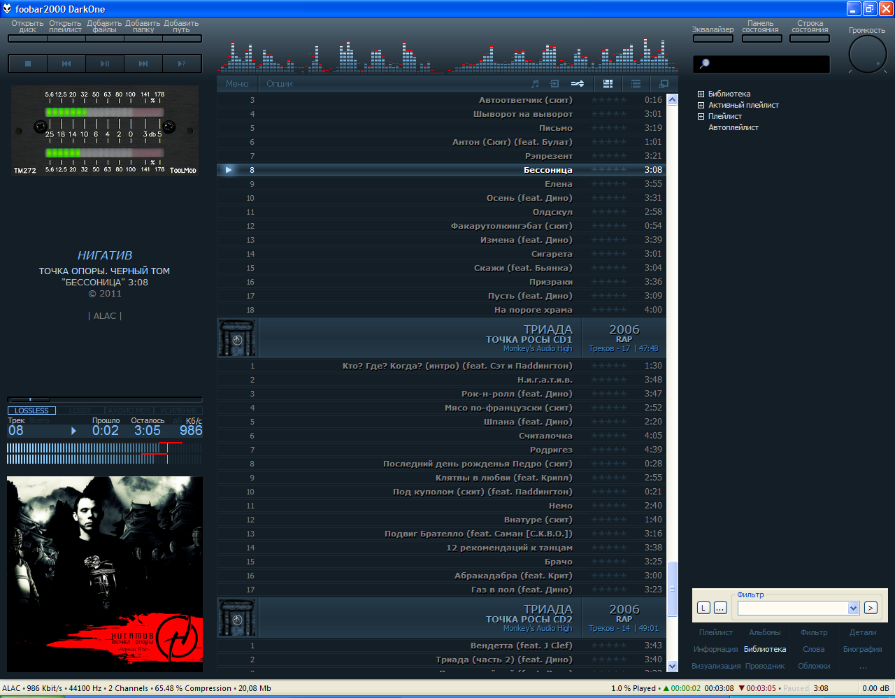This screenshot has height=698, width=895.
Task: Open the Фильтр combo box dropdown
Action: click(853, 608)
